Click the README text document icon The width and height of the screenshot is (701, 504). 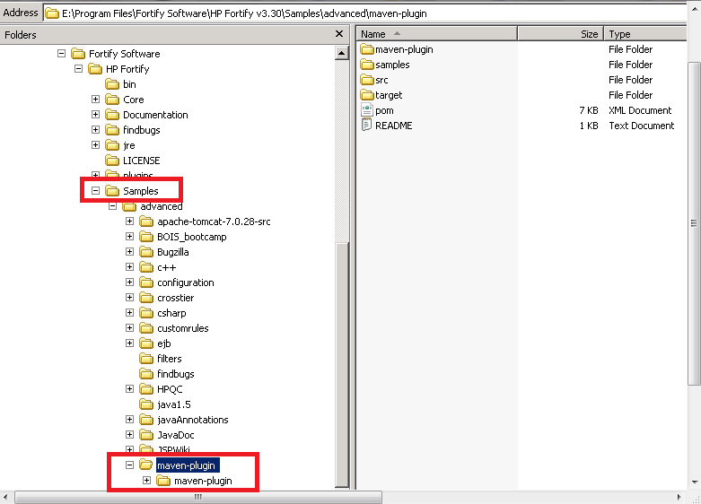pos(366,126)
